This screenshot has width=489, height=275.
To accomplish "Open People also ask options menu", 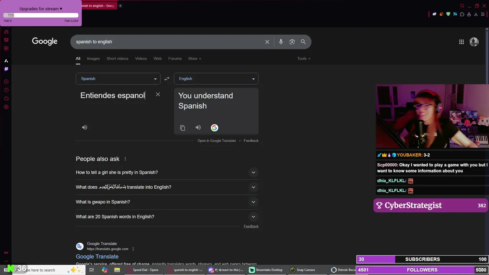I will click(x=125, y=159).
